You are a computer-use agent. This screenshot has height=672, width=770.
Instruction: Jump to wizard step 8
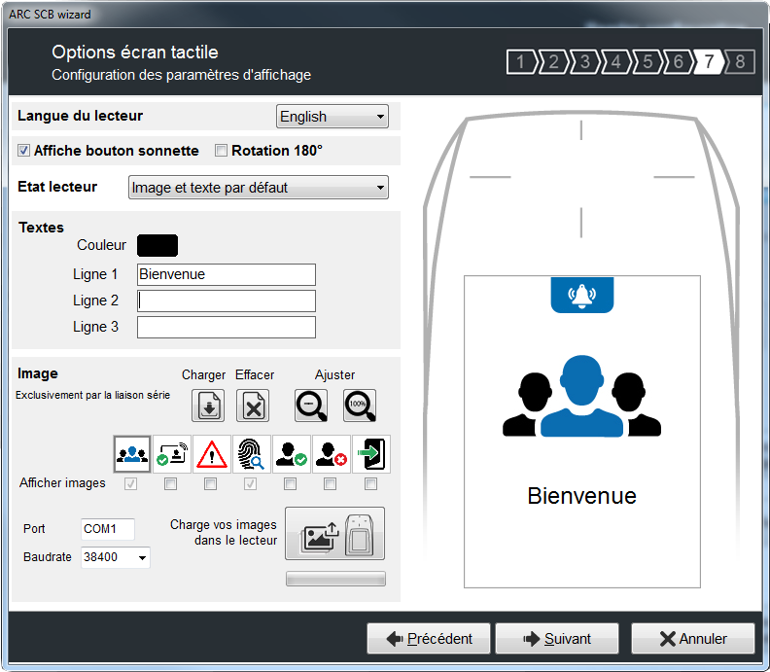739,63
